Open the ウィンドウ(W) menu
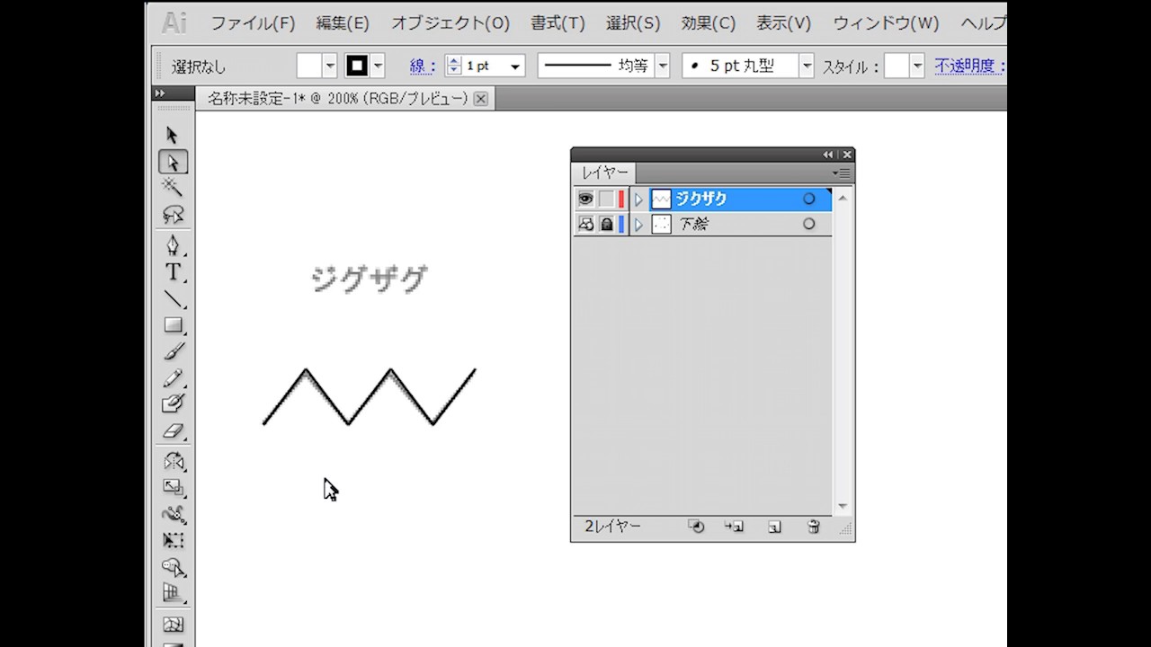The height and width of the screenshot is (647, 1151). [886, 23]
